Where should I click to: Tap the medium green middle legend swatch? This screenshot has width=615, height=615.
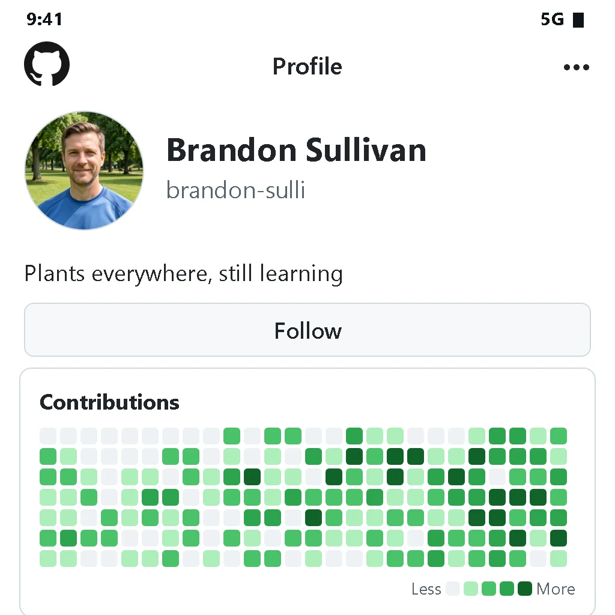489,589
